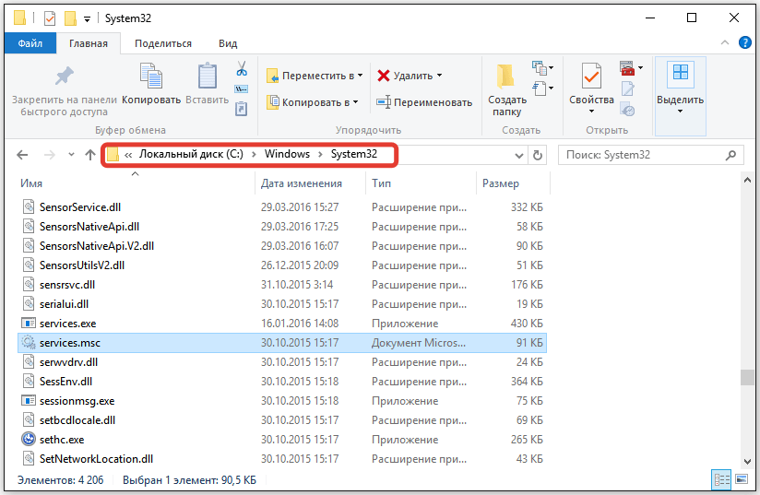Click the Copy (Копировать) icon
This screenshot has height=495, width=760.
point(151,76)
